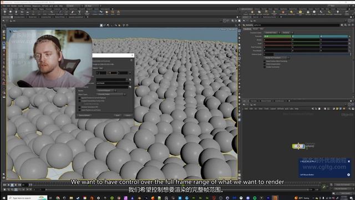Click Translate X field in parameters
The image size is (355, 200).
click(277, 36)
